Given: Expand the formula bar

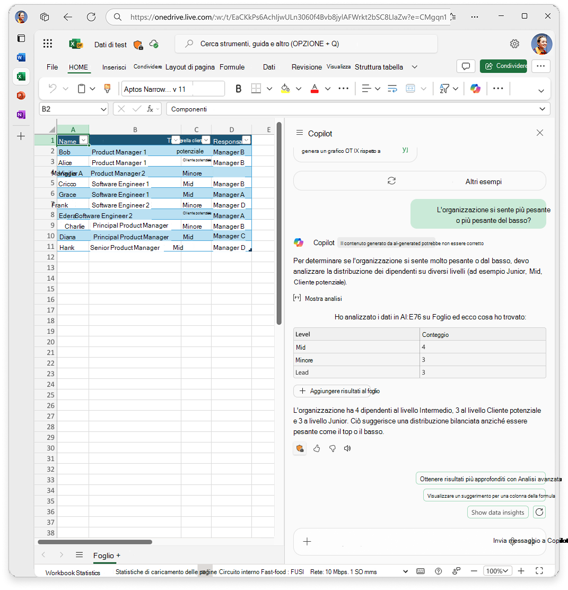Looking at the screenshot, I should (x=542, y=109).
